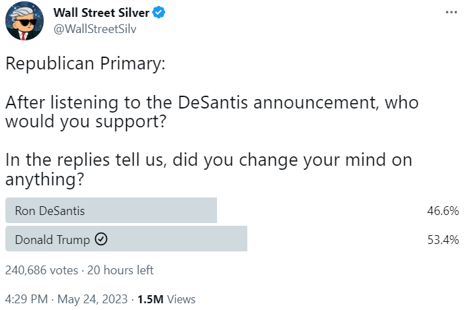Click the 46.6% result percentage
469x310 pixels.
(443, 211)
